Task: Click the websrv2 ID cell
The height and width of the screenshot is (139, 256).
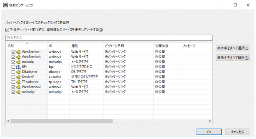Action: tap(55, 87)
